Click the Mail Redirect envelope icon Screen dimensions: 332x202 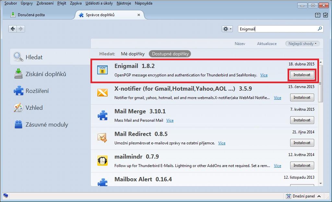point(102,138)
